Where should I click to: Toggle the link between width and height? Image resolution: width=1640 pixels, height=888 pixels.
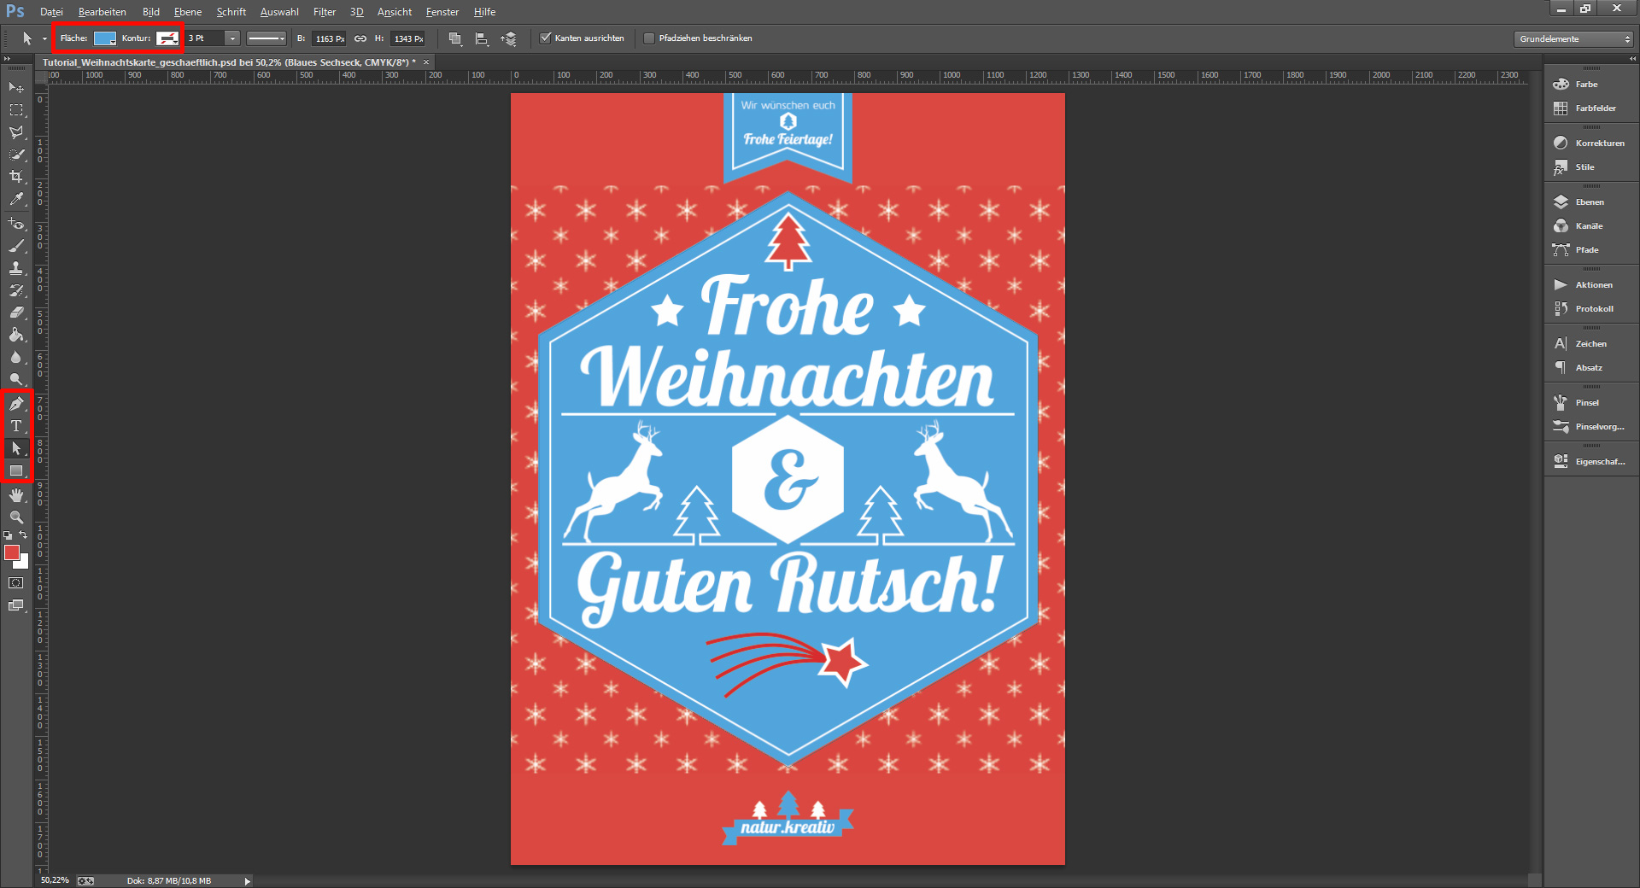click(360, 38)
